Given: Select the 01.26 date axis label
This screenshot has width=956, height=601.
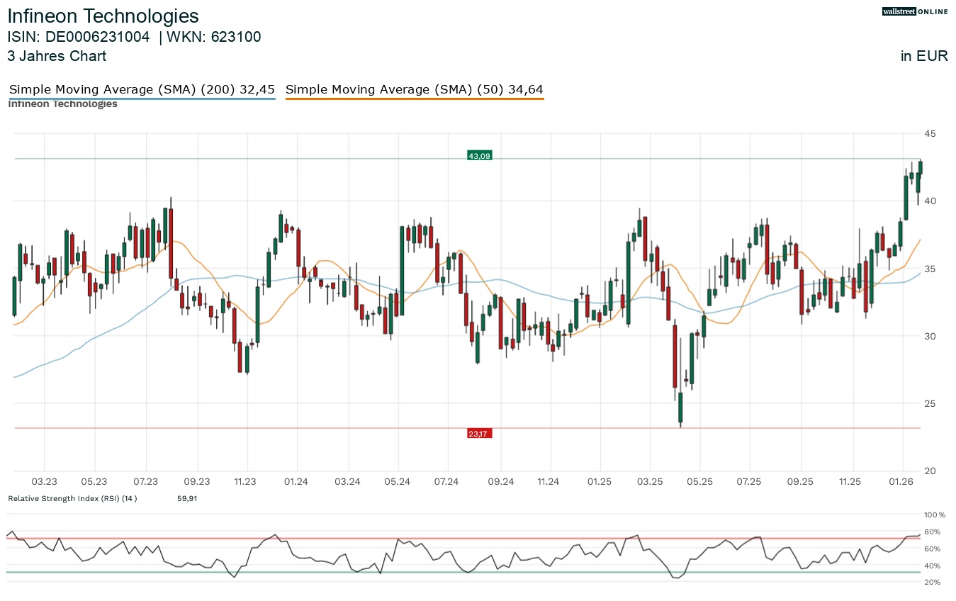Looking at the screenshot, I should (901, 481).
